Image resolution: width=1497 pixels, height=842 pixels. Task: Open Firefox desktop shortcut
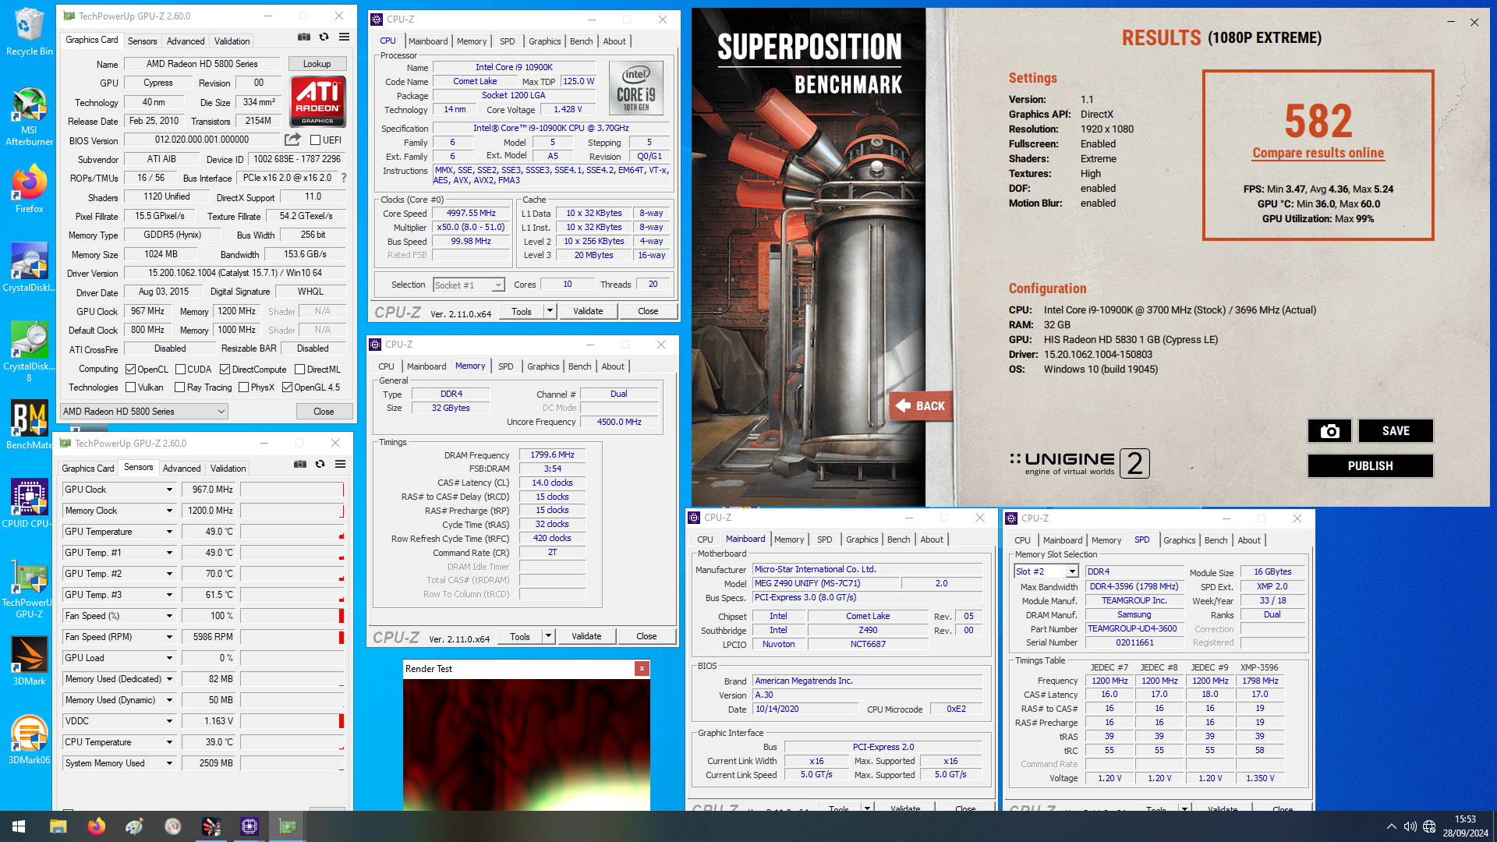[29, 188]
